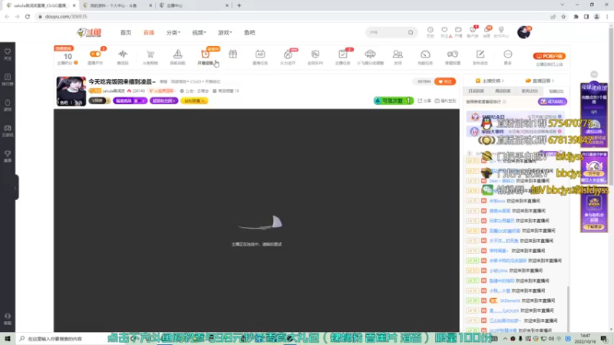Open the friends people icon
This screenshot has width=614, height=345.
click(x=398, y=56)
